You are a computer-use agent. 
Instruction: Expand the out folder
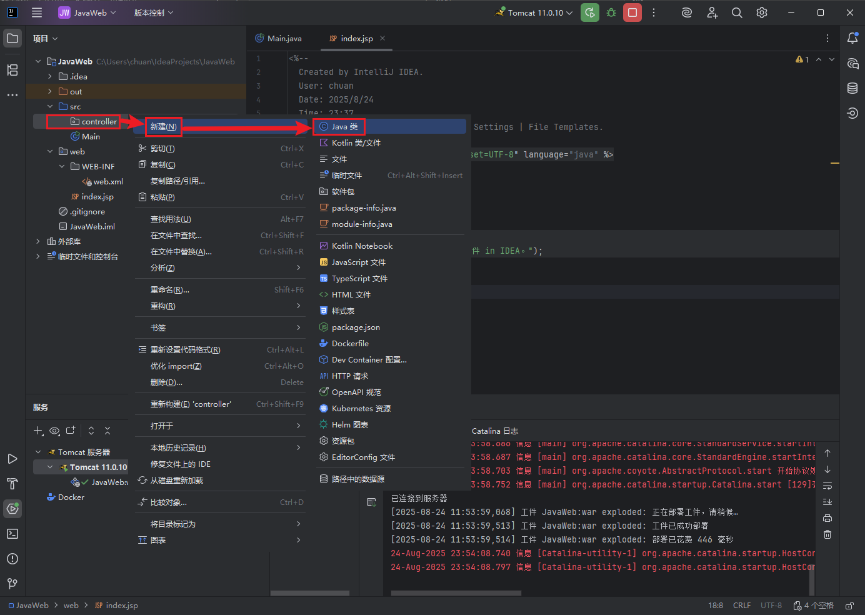click(50, 91)
